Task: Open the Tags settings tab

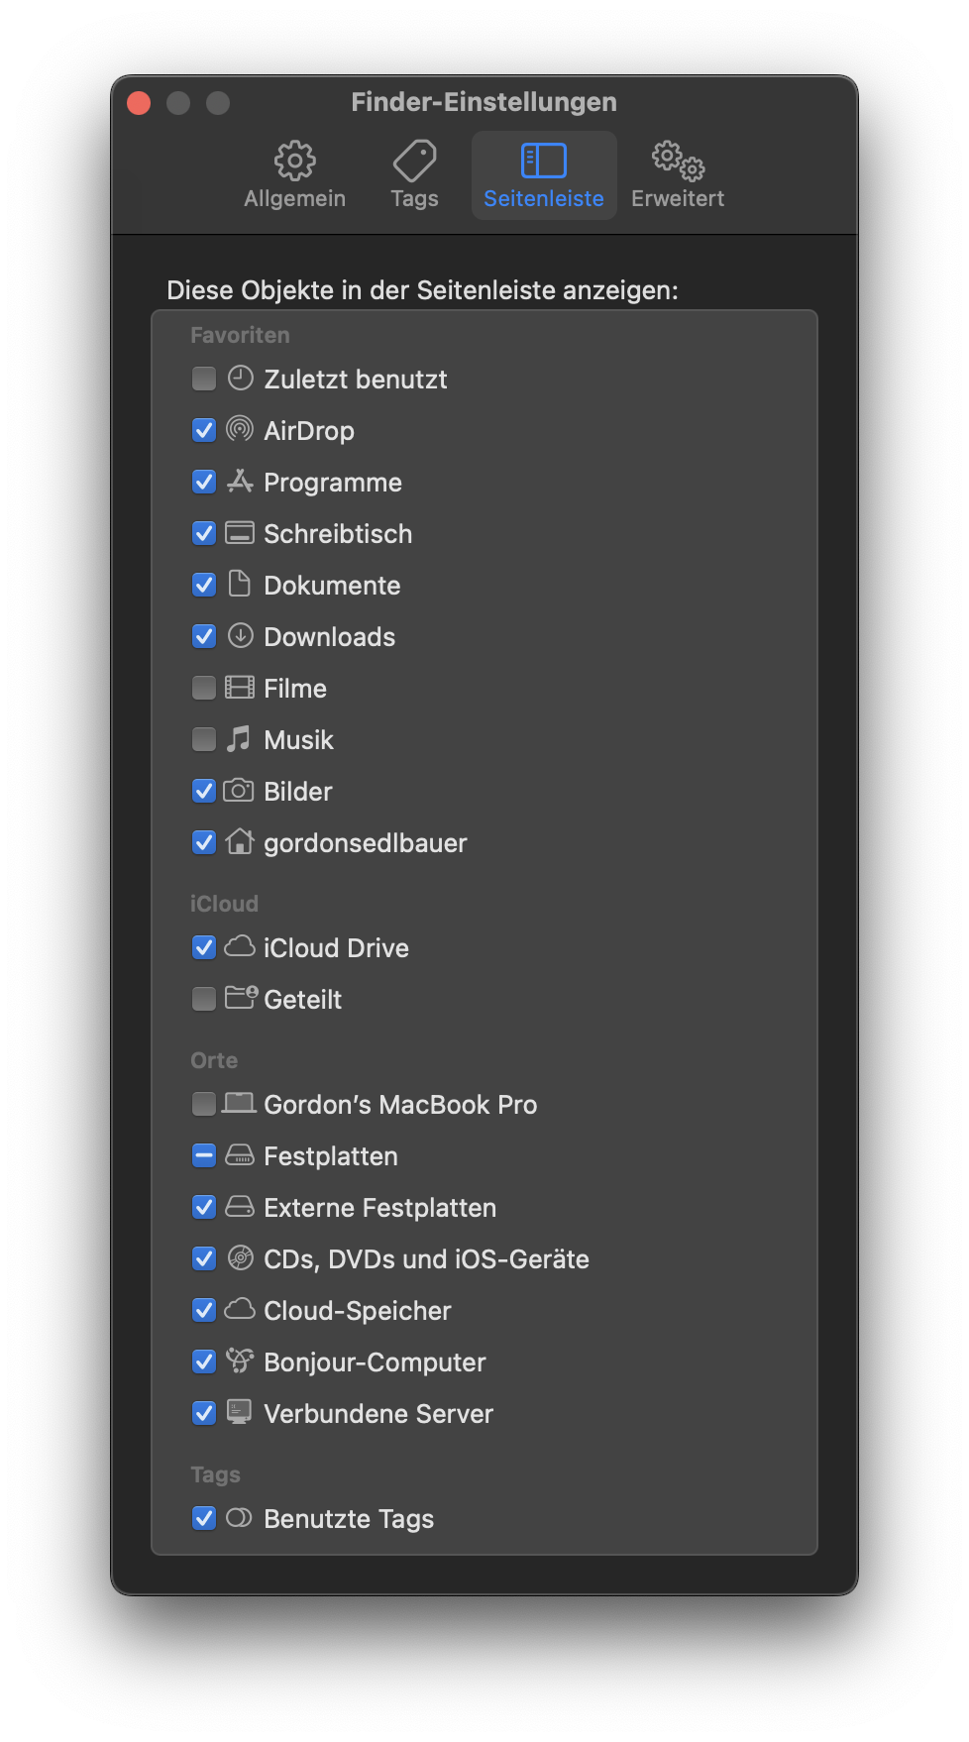Action: 414,175
